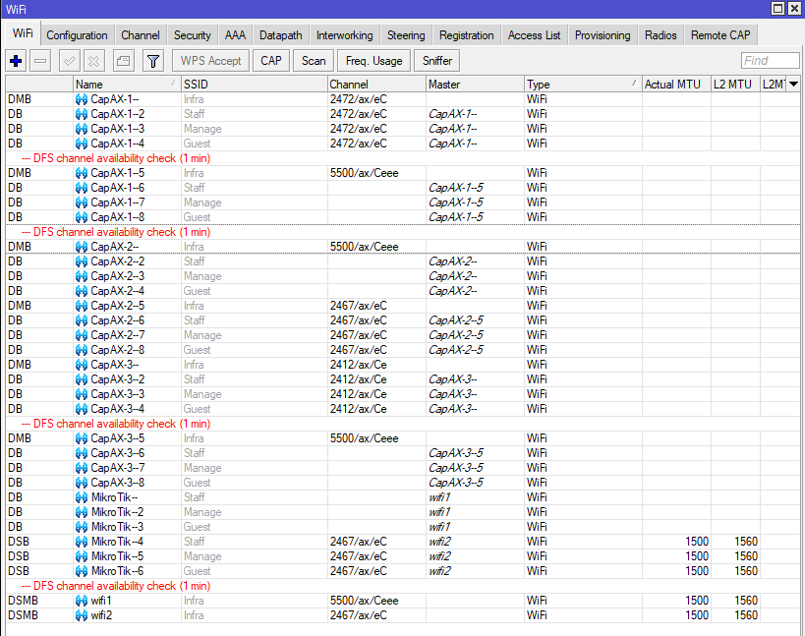Click in the Find search field
This screenshot has width=805, height=636.
tap(770, 61)
